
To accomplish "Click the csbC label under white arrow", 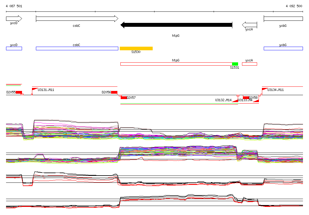I will [x=76, y=26].
